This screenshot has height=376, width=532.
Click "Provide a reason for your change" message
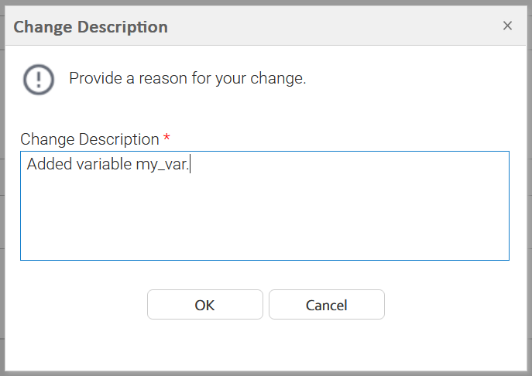coord(187,79)
